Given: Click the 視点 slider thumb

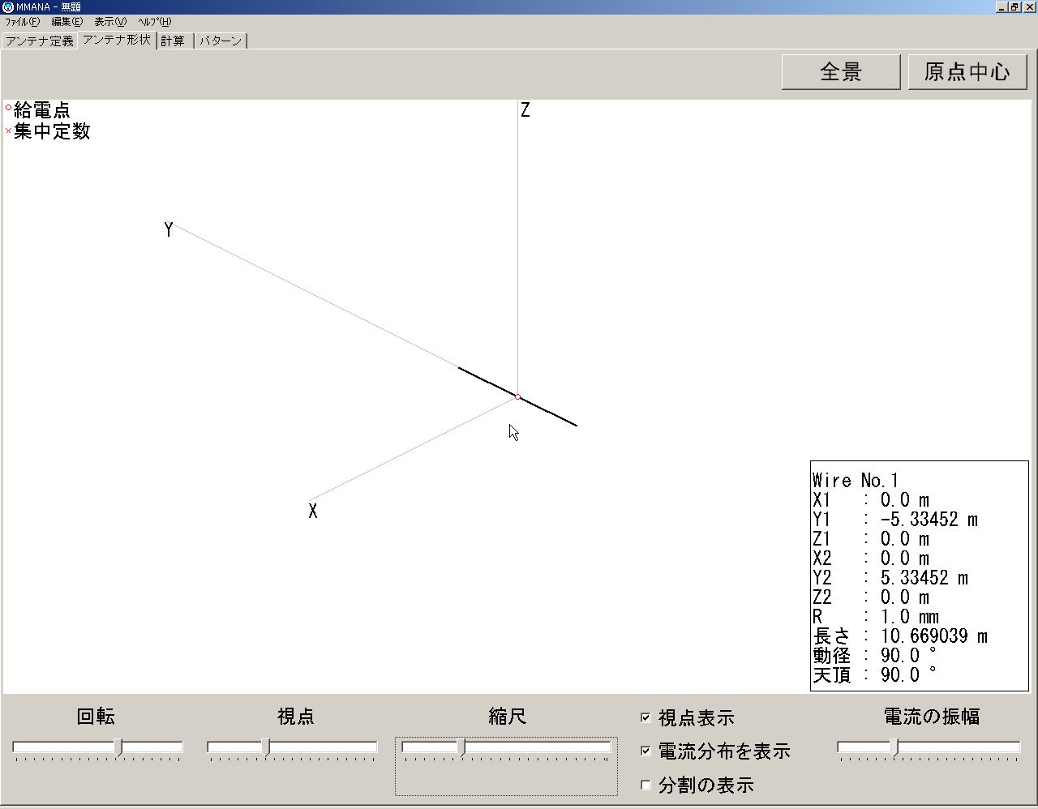Looking at the screenshot, I should pos(266,748).
